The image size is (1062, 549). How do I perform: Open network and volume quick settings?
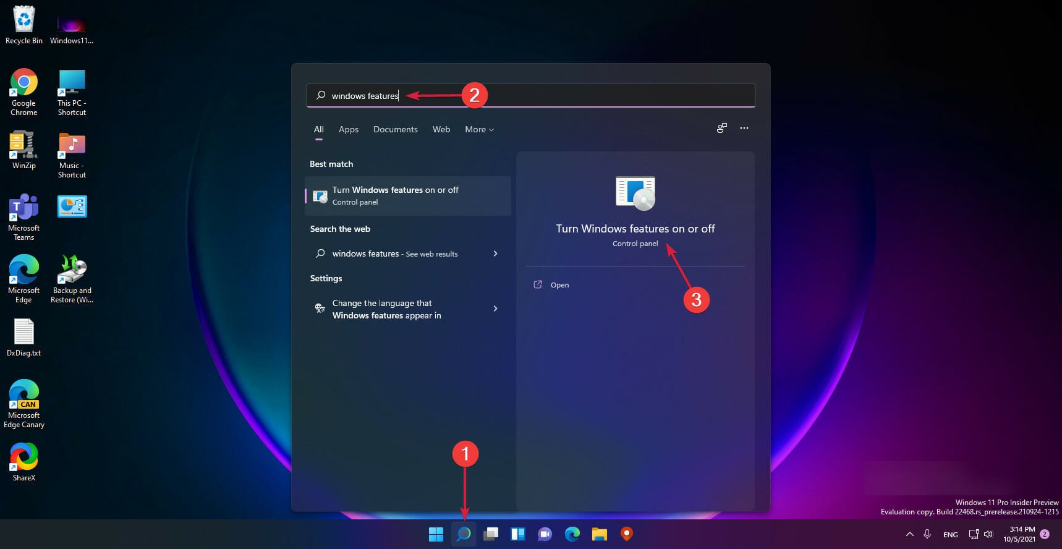(980, 534)
